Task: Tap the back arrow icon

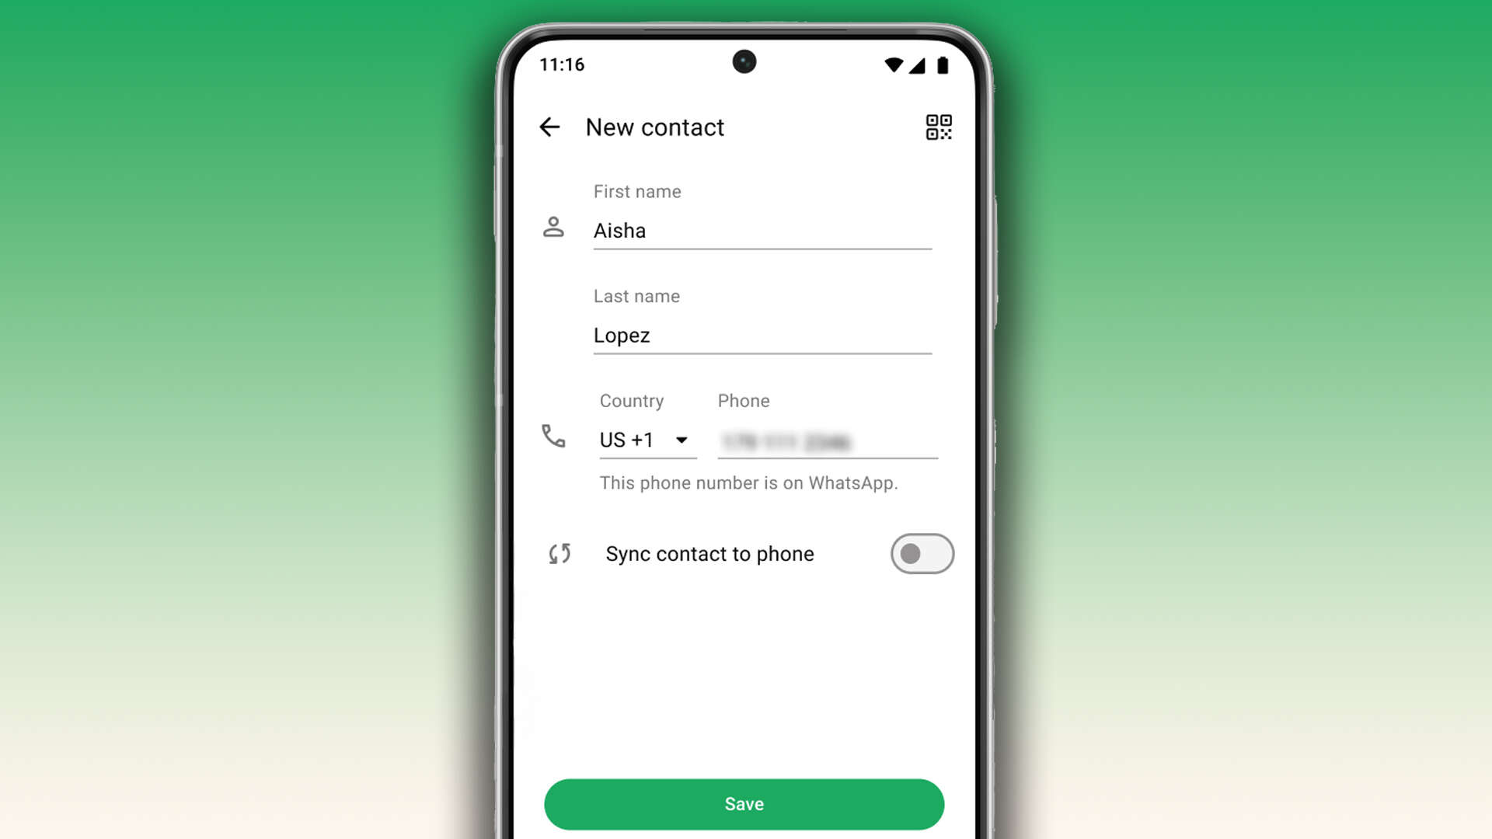Action: pos(549,126)
